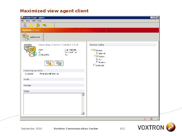Click the Carl Dekorte sender name
The height and width of the screenshot is (136, 182).
(71, 50)
